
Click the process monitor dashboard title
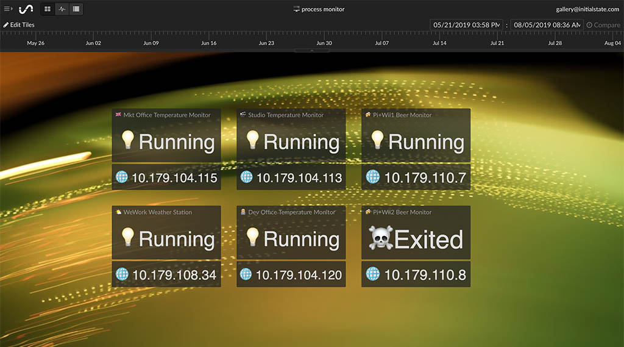point(322,9)
